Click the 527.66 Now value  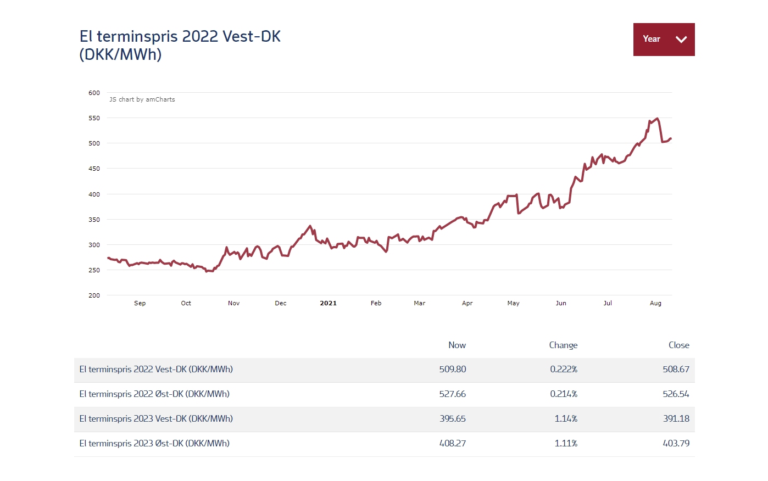click(452, 394)
